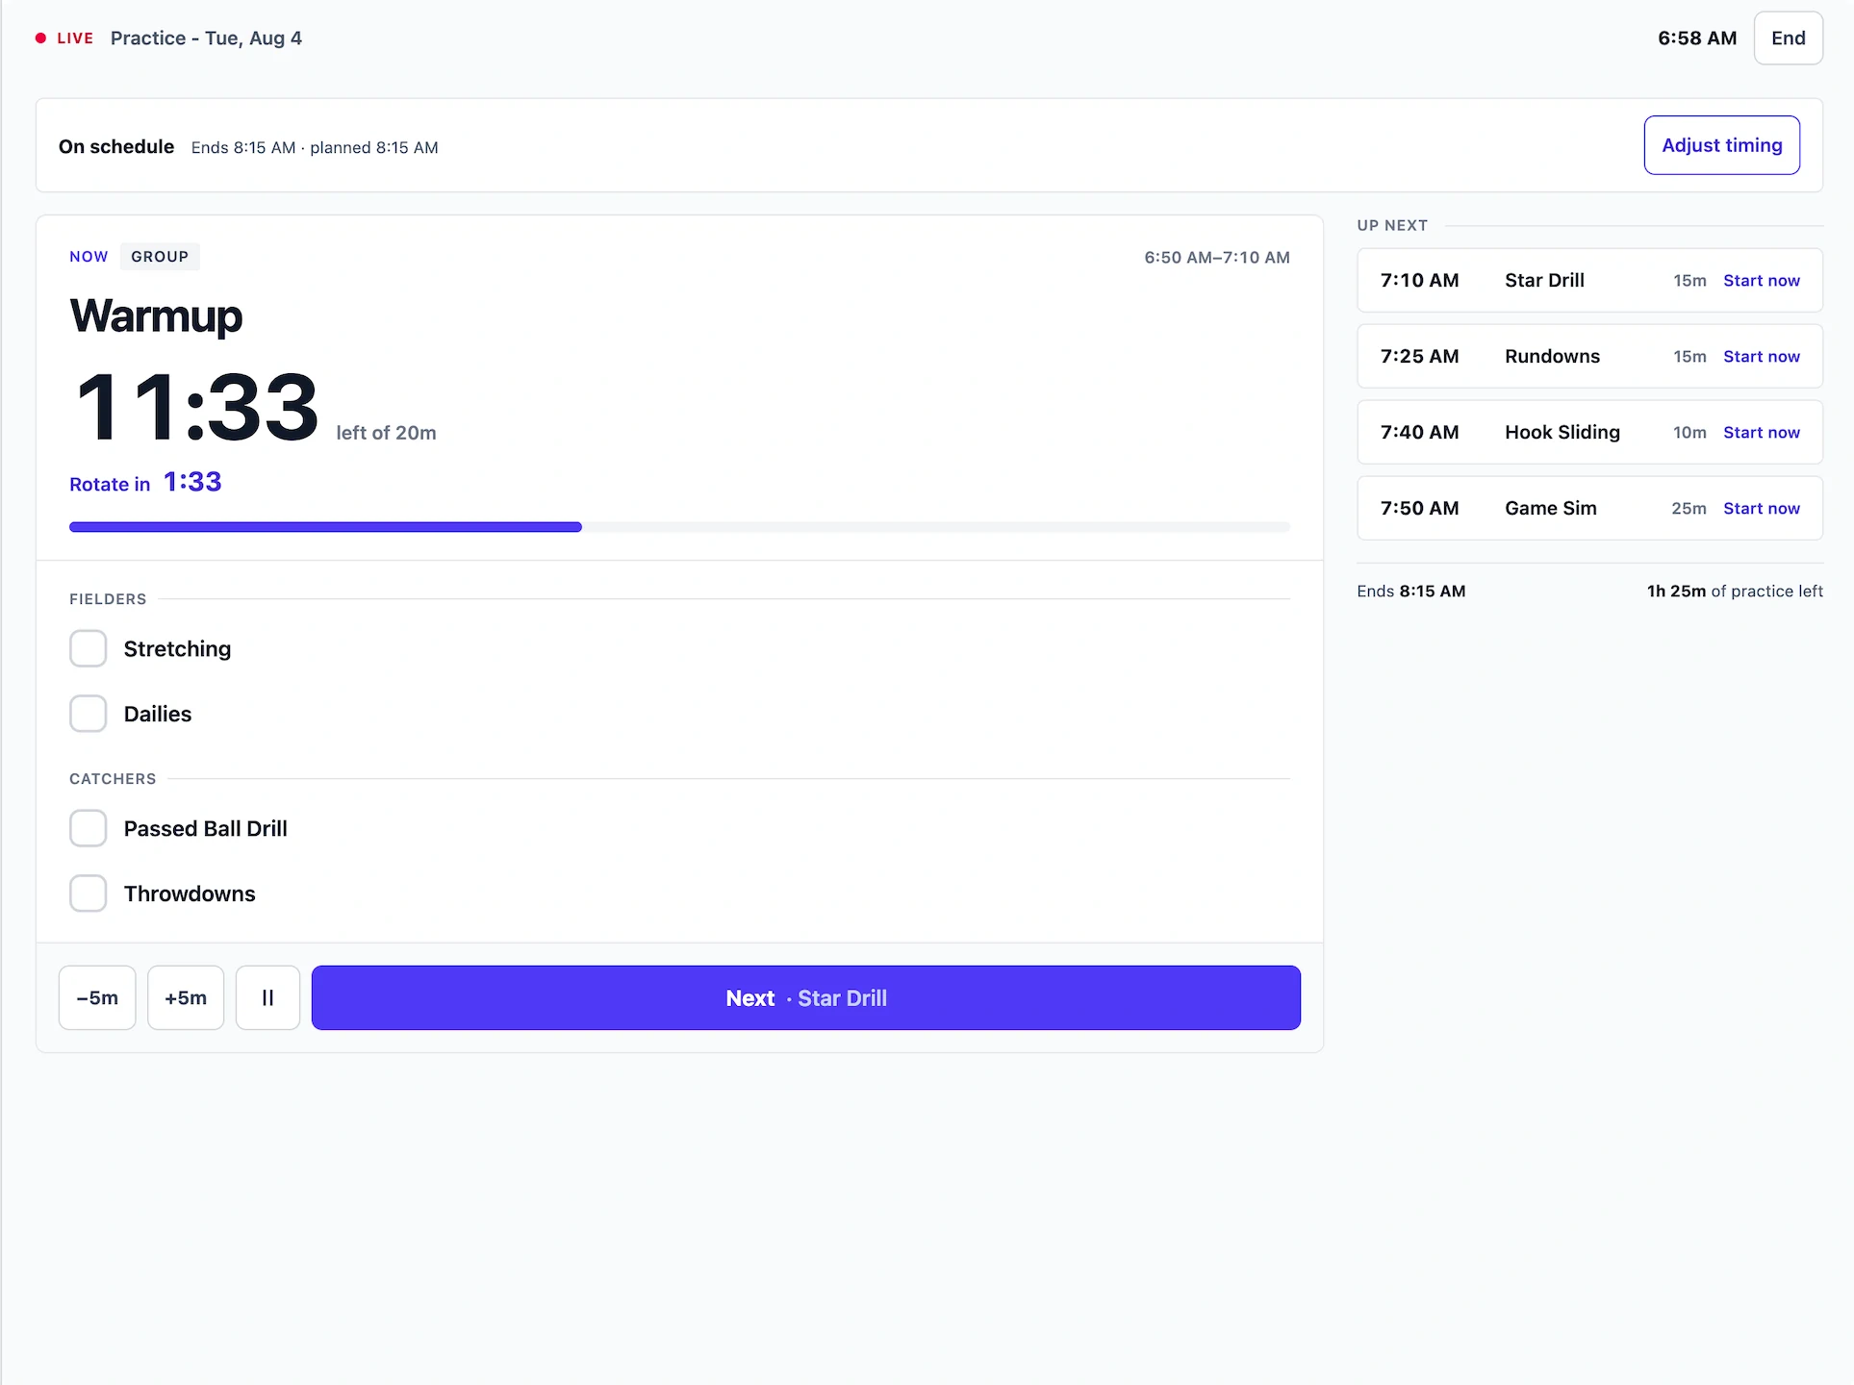1854x1385 pixels.
Task: Select the 7:25 AM Rundowns time
Action: pyautogui.click(x=1419, y=357)
